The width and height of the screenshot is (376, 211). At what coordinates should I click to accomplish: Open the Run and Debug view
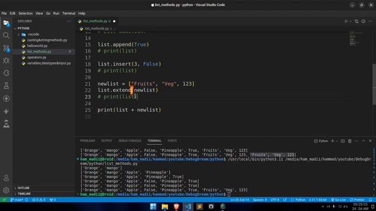[x=6, y=60]
